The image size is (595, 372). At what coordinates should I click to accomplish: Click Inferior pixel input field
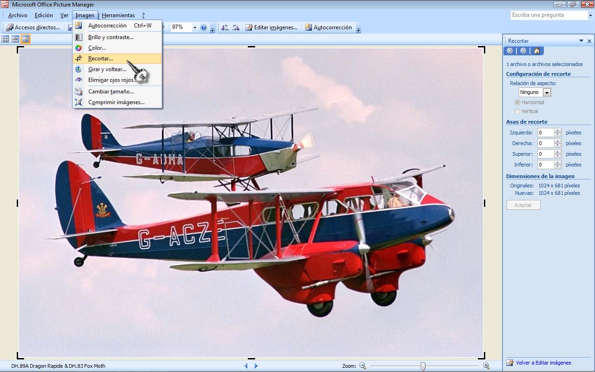click(x=545, y=165)
